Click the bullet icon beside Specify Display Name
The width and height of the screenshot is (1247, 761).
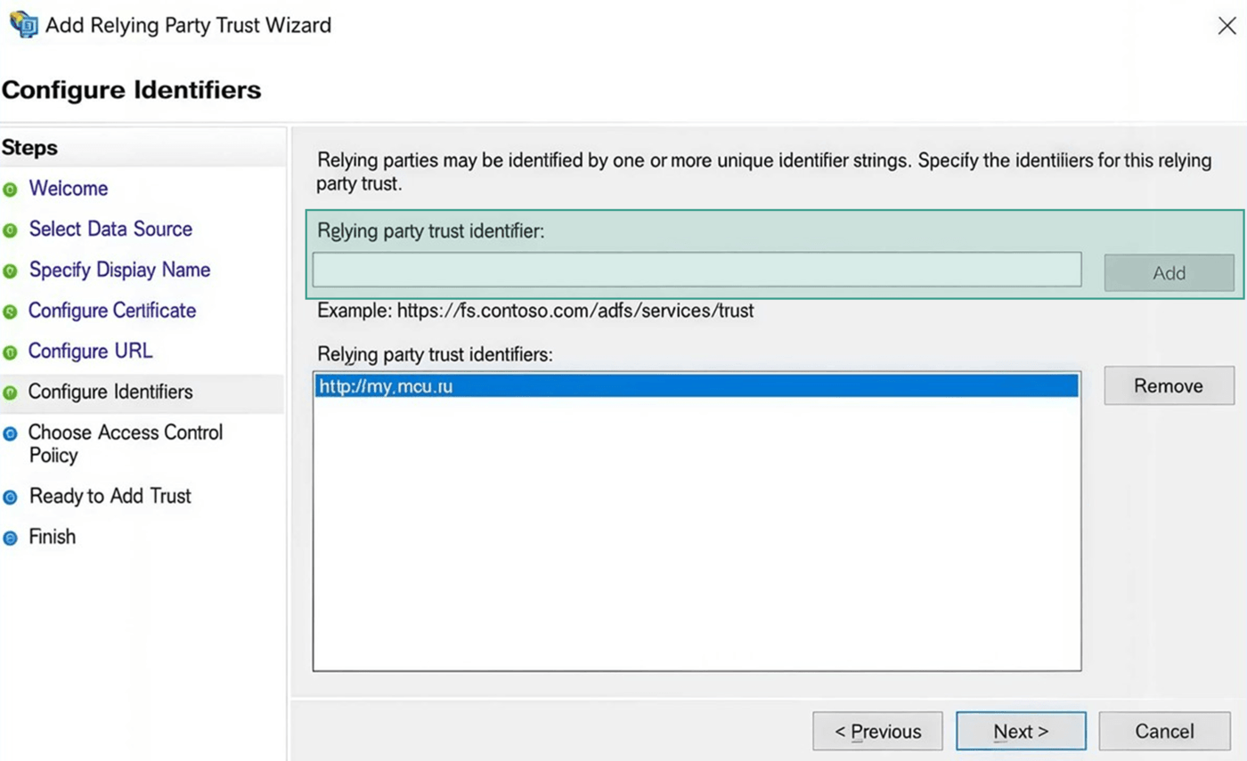10,271
